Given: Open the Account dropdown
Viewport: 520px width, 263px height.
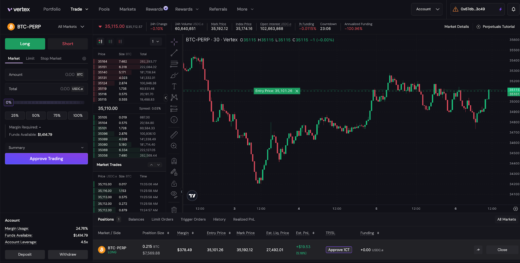Looking at the screenshot, I should (x=427, y=9).
